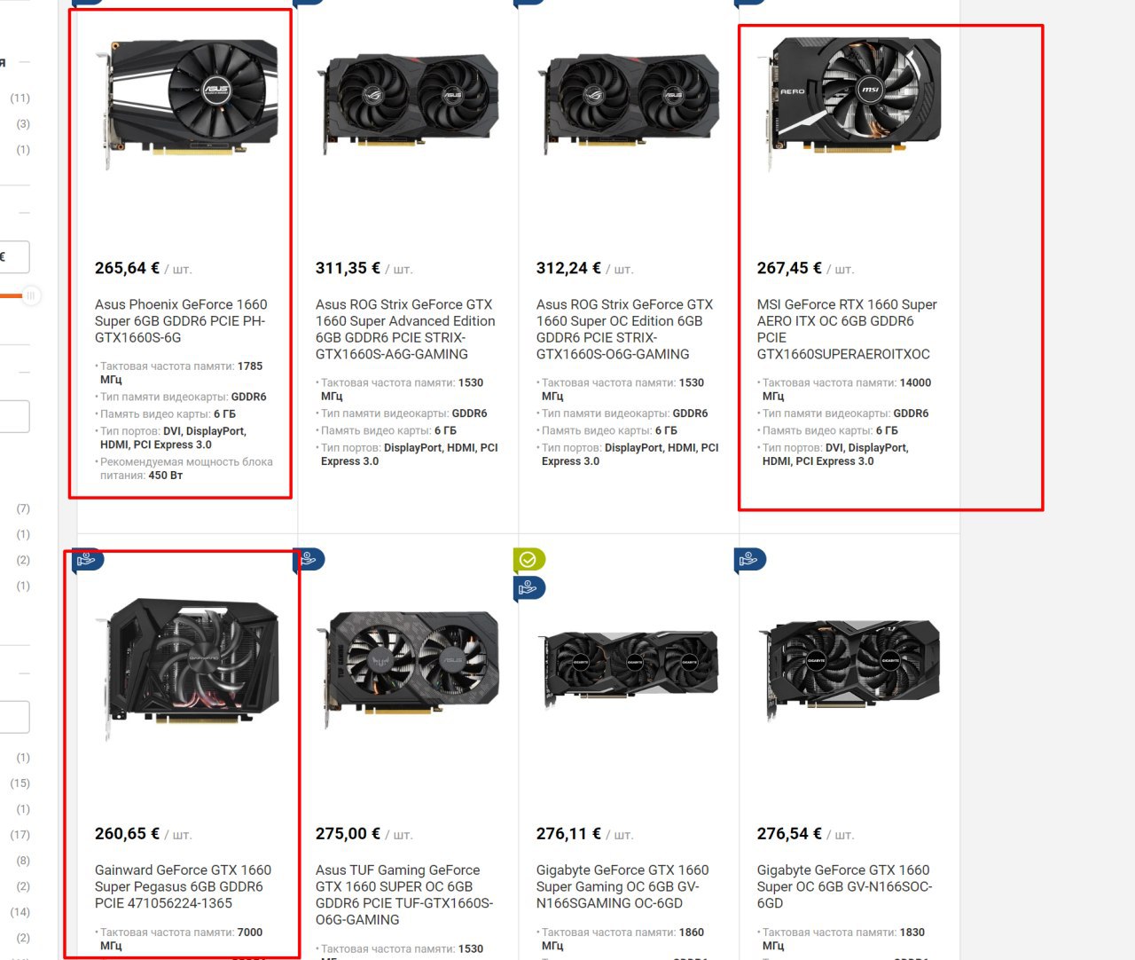Click the price input field with euro sign
This screenshot has height=960, width=1135.
tap(14, 257)
